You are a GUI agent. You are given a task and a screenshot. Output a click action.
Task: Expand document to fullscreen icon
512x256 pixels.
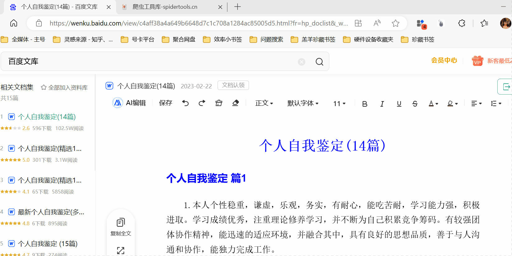121,250
